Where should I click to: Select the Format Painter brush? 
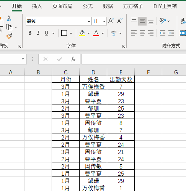[x=9, y=36]
